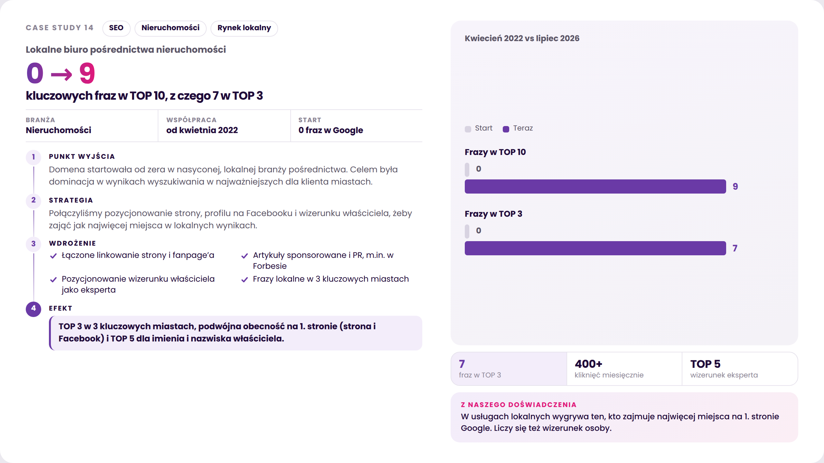Click the purple TOP 10 bar
This screenshot has height=463, width=824.
[595, 186]
